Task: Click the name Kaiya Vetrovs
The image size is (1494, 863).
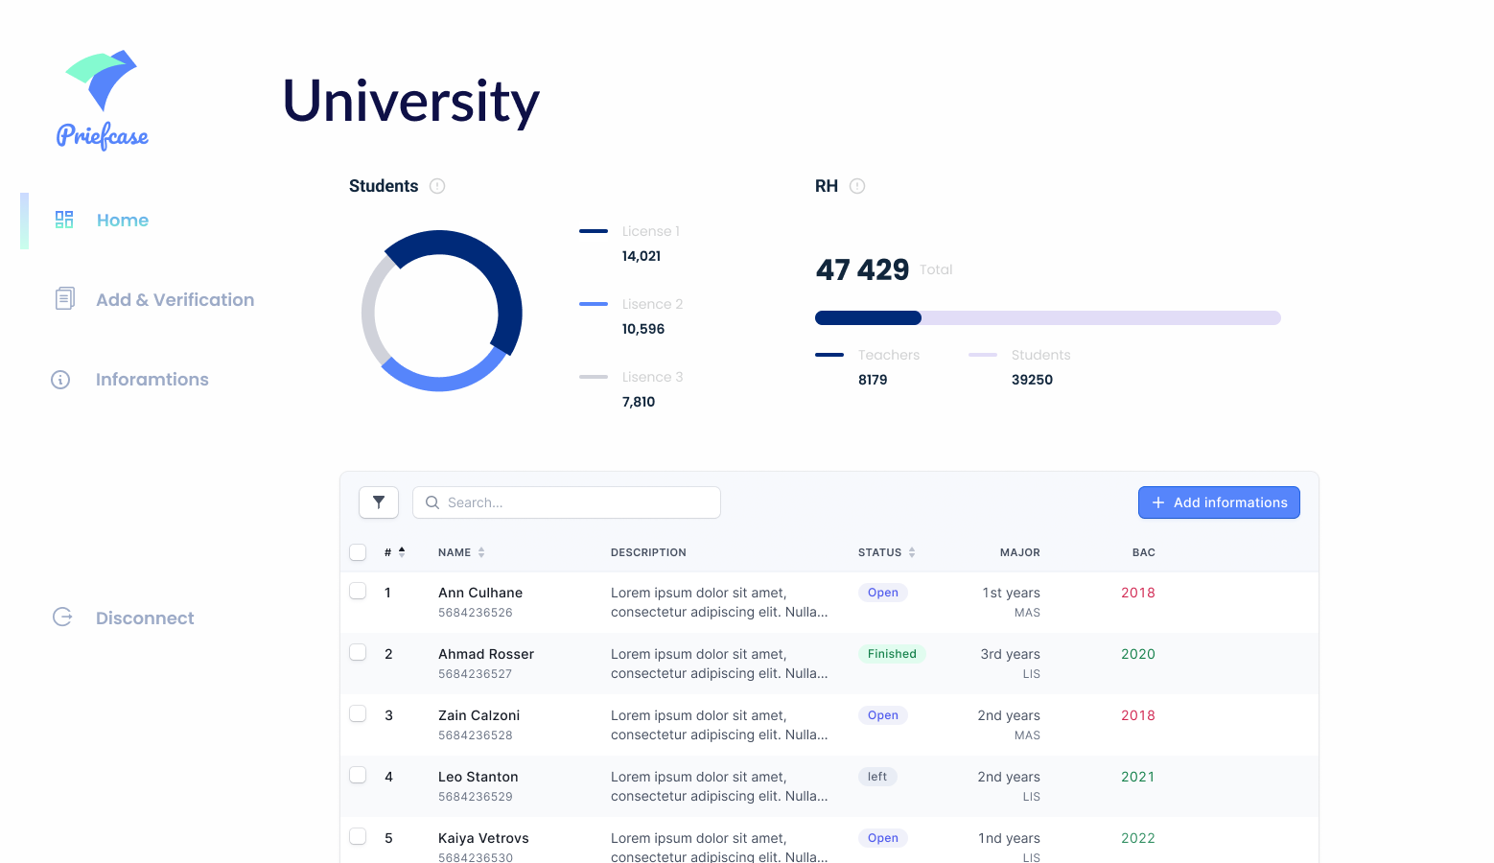Action: [483, 838]
